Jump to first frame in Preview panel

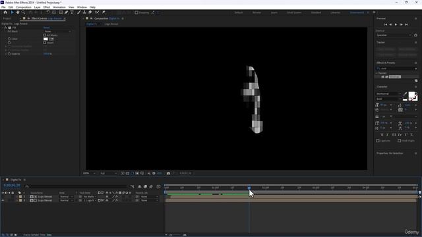[385, 24]
